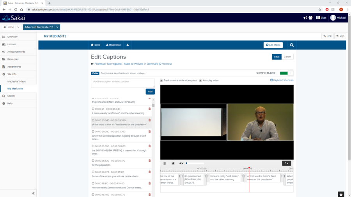Collapse the sidebar navigation chevrons
351x197 pixels.
pyautogui.click(x=34, y=193)
